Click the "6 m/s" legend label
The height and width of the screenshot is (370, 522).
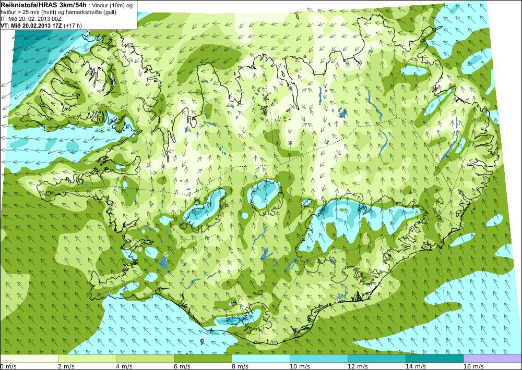tap(182, 366)
